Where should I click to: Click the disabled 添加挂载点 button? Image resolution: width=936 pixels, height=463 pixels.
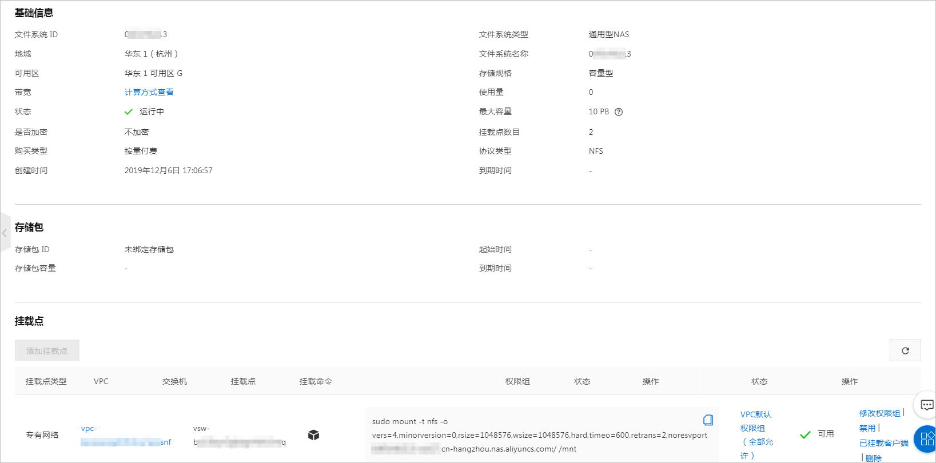coord(47,350)
